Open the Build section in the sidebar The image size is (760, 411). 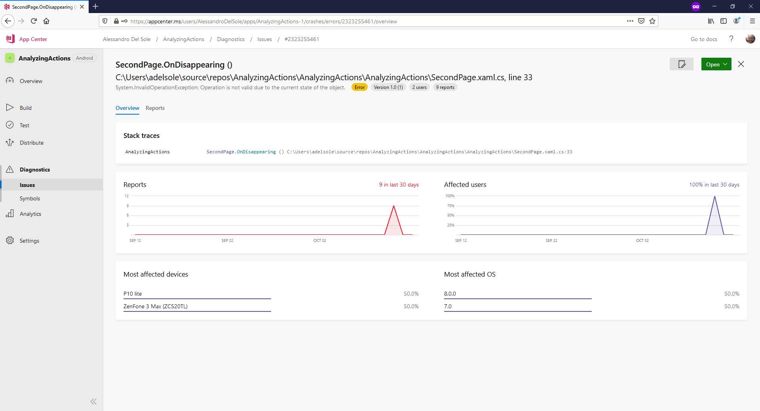pos(25,107)
